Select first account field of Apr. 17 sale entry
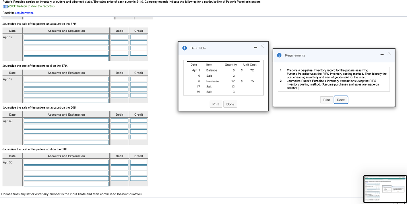 tap(66, 37)
